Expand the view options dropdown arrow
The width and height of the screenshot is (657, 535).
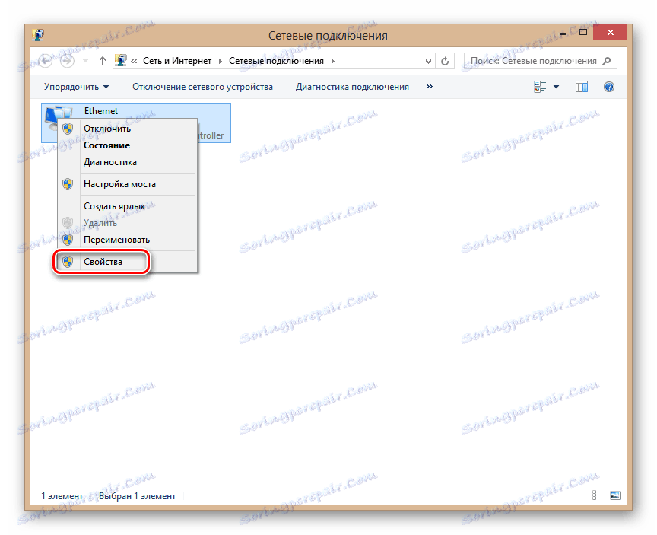coord(555,86)
